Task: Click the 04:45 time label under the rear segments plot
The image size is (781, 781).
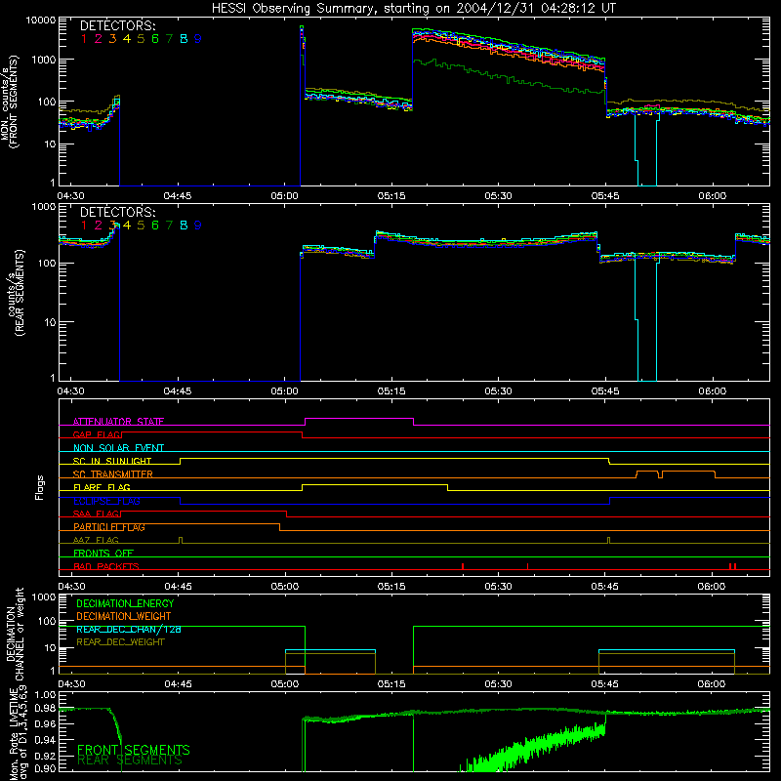Action: tap(178, 391)
